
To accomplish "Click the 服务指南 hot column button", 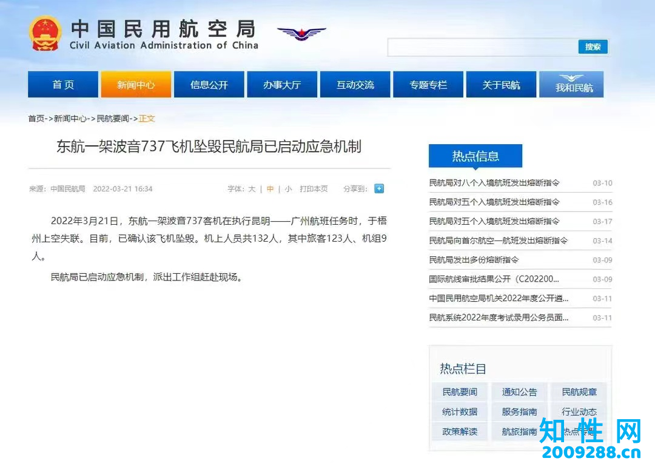I will click(x=519, y=412).
